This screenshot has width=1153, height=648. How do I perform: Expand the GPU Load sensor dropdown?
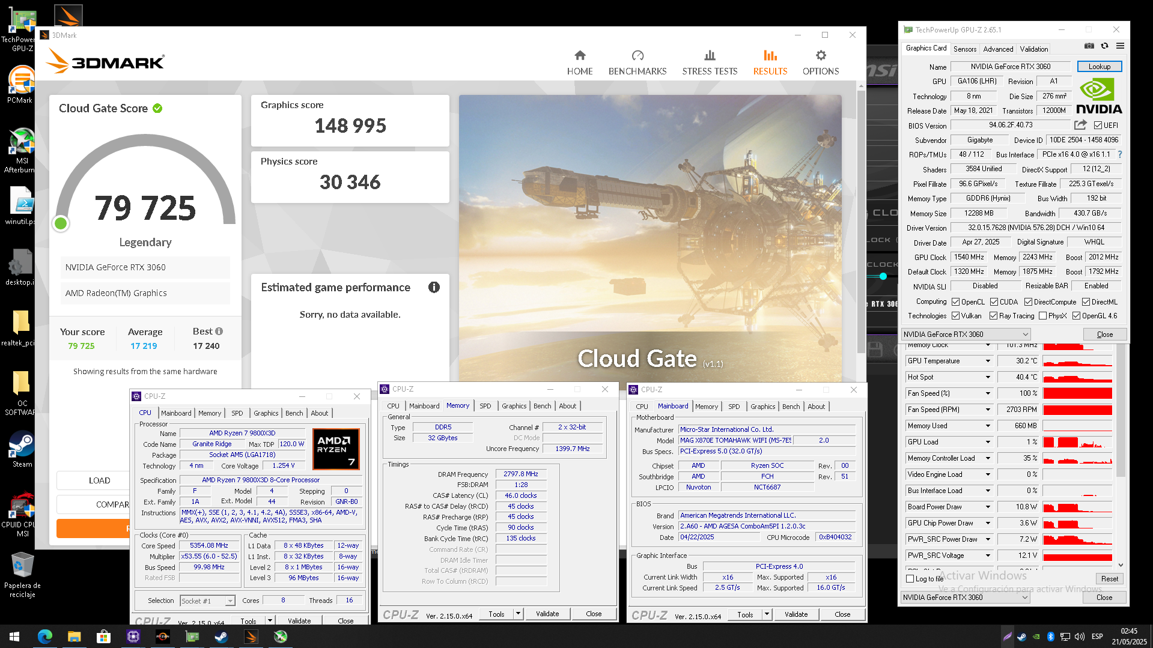tap(988, 442)
